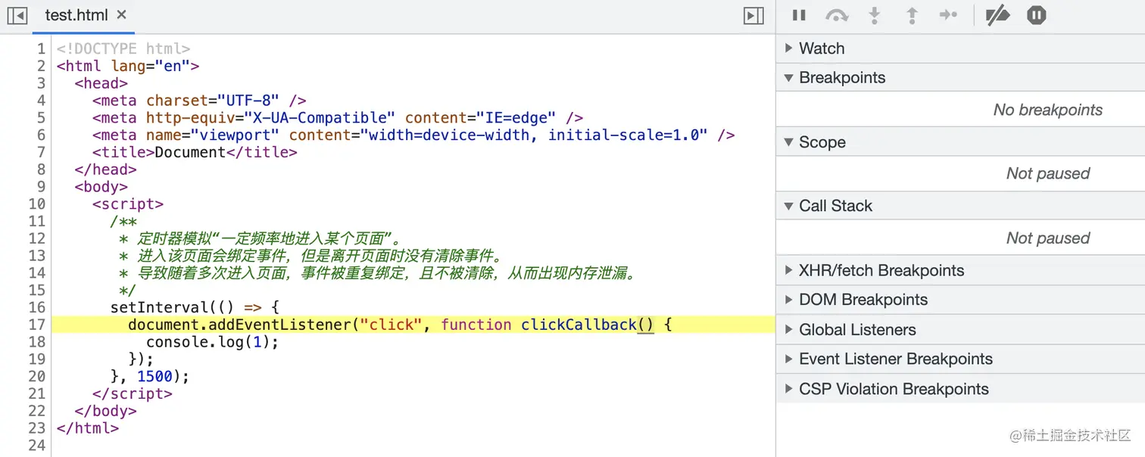The width and height of the screenshot is (1145, 457).
Task: Toggle the debugger sidebar panel icon
Action: [753, 16]
